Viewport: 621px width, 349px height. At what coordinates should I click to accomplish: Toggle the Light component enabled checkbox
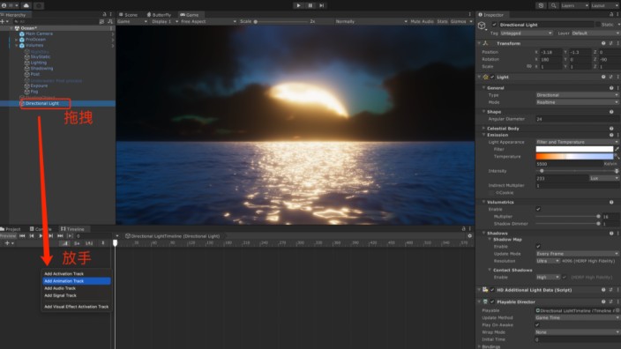492,77
